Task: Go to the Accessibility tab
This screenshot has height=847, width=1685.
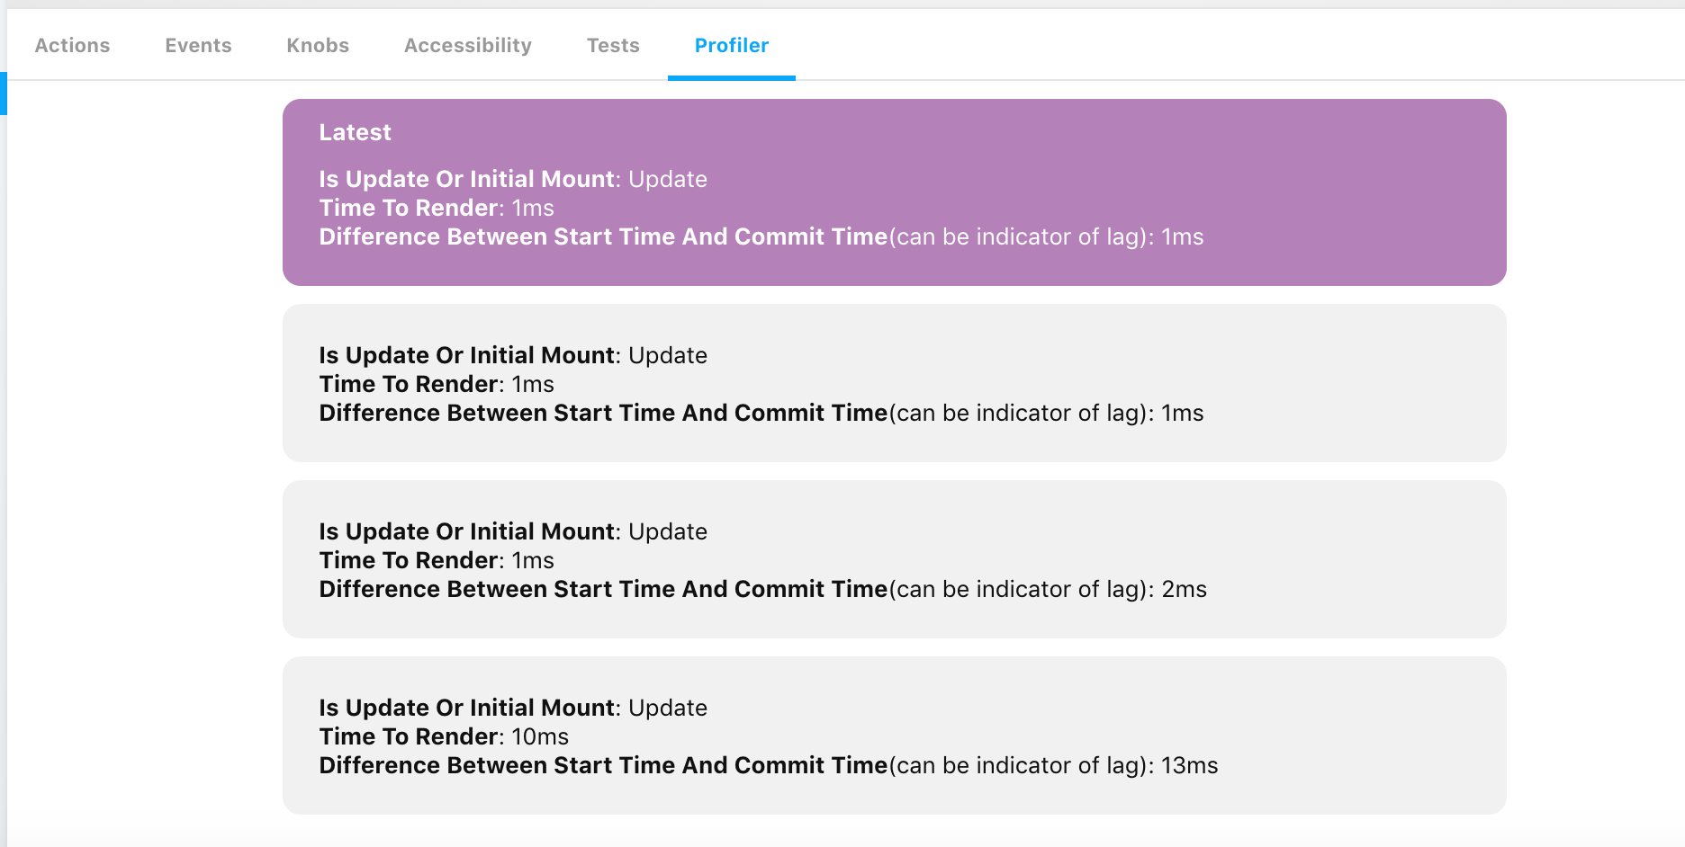Action: [x=467, y=46]
